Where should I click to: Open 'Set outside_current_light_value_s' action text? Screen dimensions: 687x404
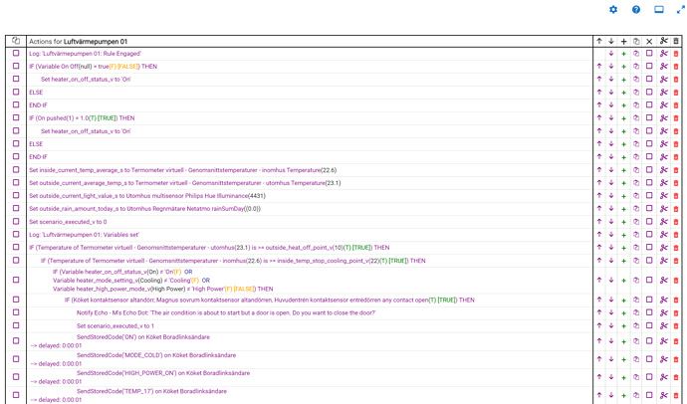point(147,196)
